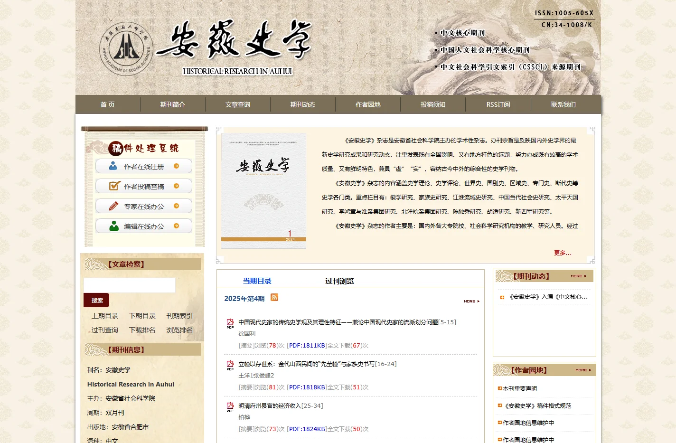Image resolution: width=676 pixels, height=443 pixels.
Task: Switch to the 当期目录 tab
Action: click(x=257, y=281)
